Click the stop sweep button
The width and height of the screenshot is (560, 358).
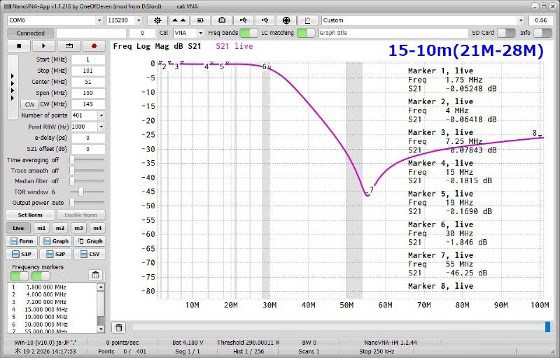click(19, 46)
